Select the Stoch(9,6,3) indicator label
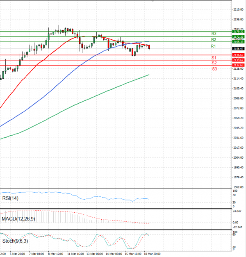The width and height of the screenshot is (246, 257). (x=15, y=241)
